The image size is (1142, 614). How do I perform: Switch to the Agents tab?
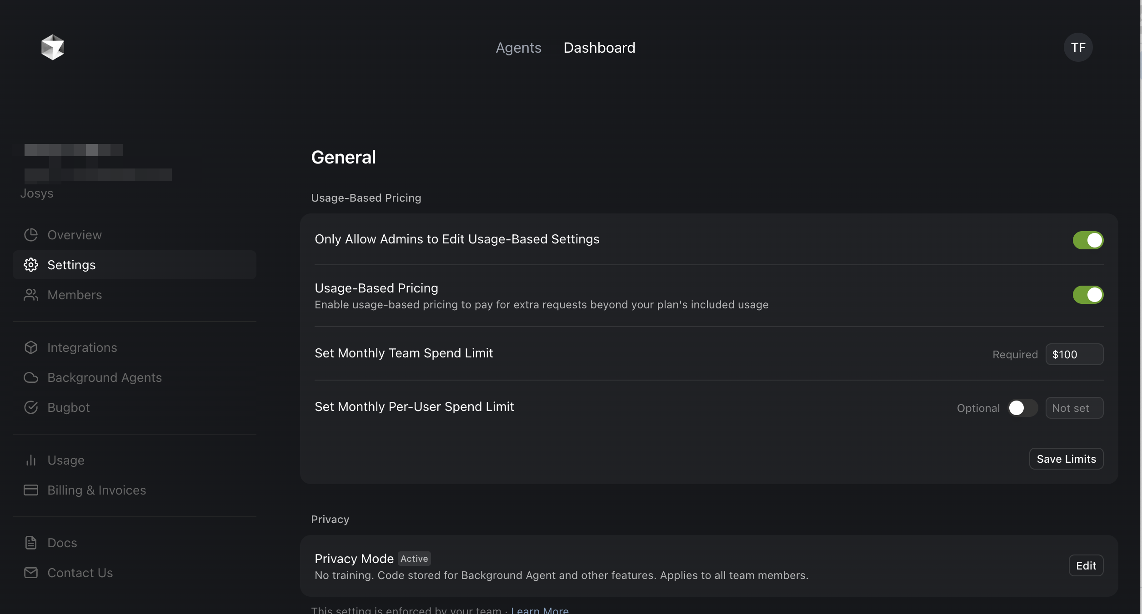(518, 48)
